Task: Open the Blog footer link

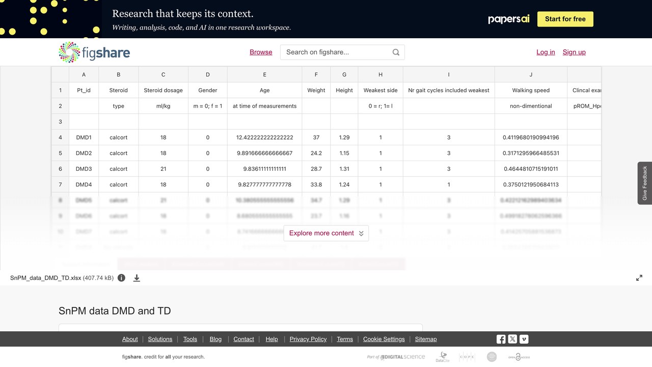Action: [215, 339]
